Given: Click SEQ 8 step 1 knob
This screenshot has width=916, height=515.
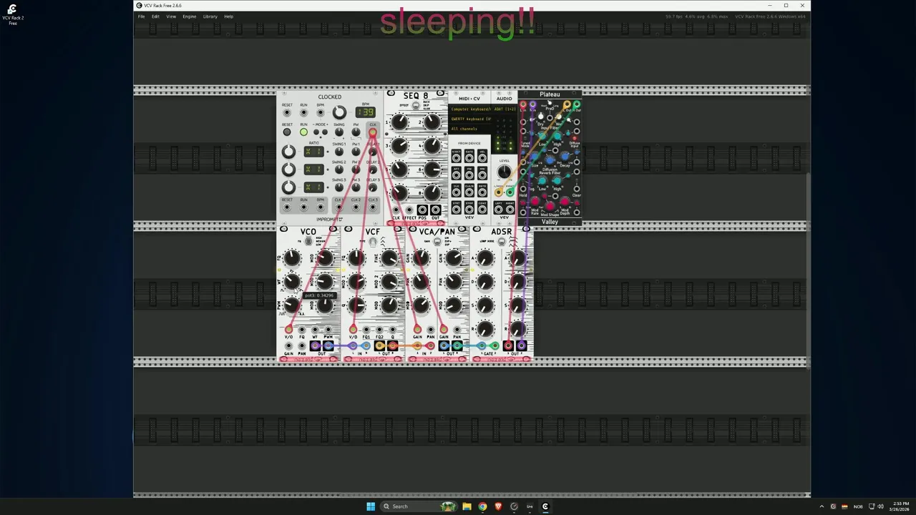Looking at the screenshot, I should coord(399,122).
